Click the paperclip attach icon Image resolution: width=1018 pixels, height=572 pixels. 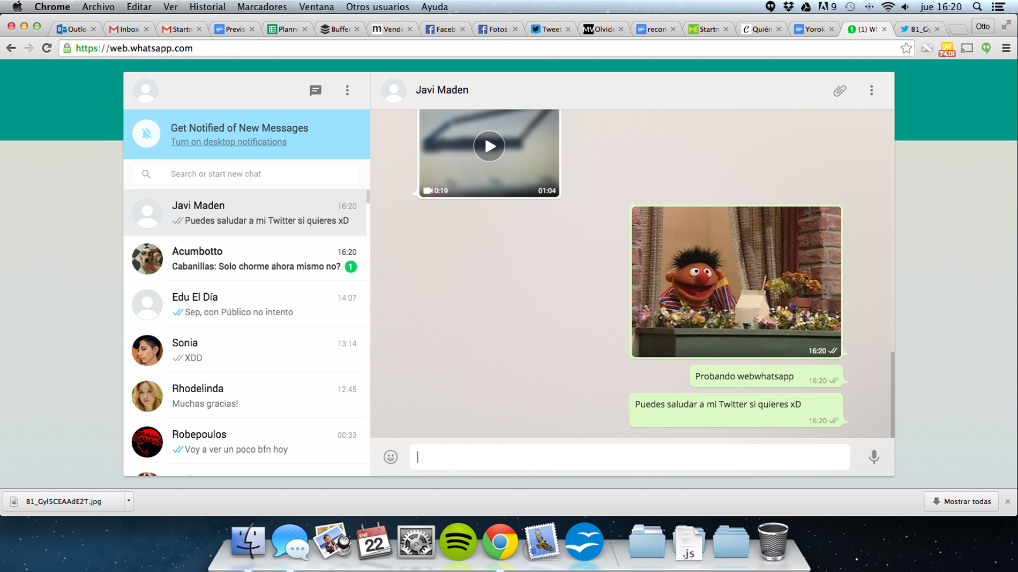(x=839, y=90)
